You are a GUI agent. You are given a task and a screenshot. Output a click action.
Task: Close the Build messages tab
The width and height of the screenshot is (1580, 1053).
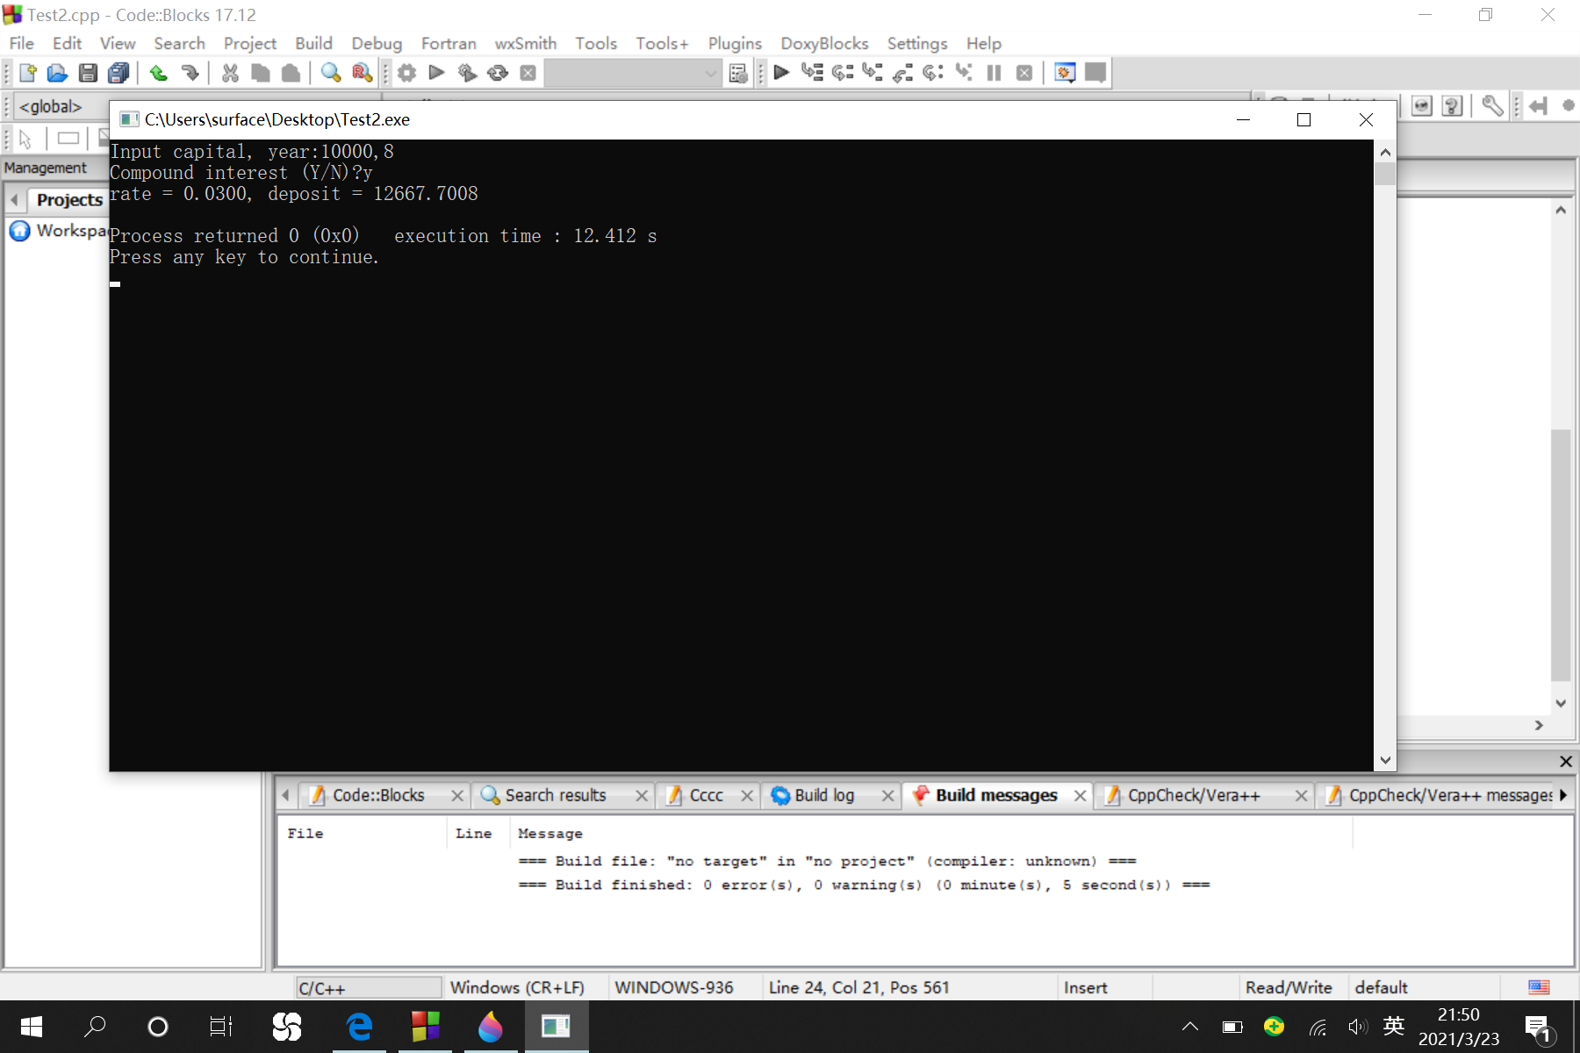click(1080, 795)
